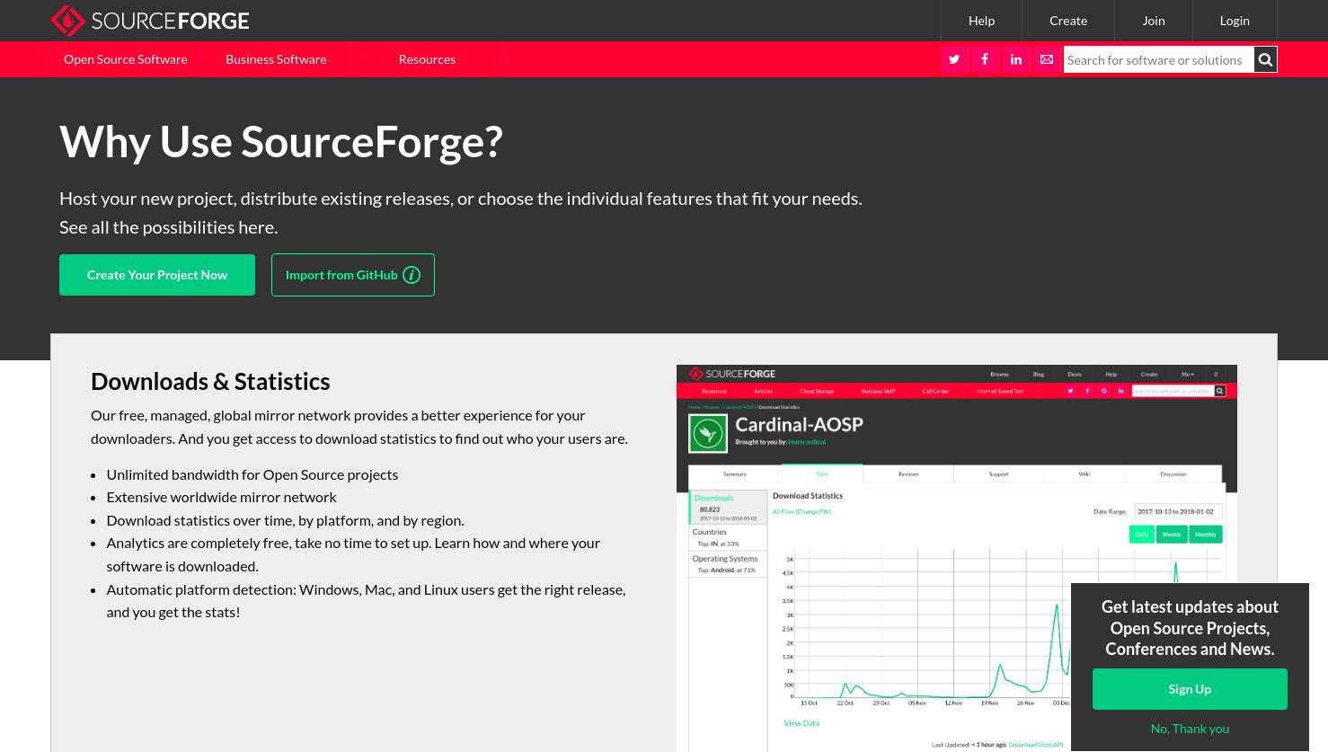This screenshot has width=1328, height=752.
Task: Click the email newsletter envelope icon
Action: tap(1047, 59)
